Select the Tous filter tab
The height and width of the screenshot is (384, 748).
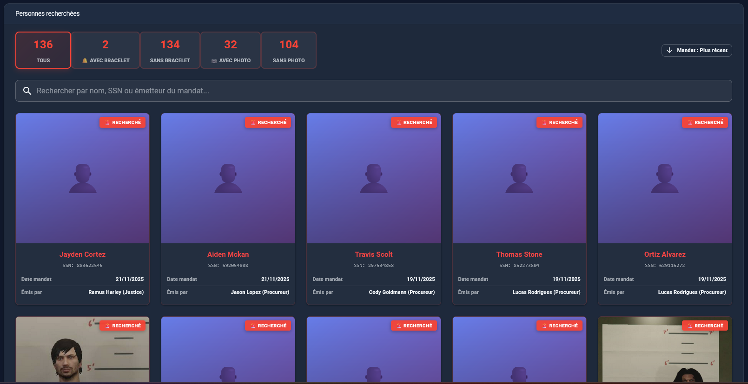[x=43, y=50]
